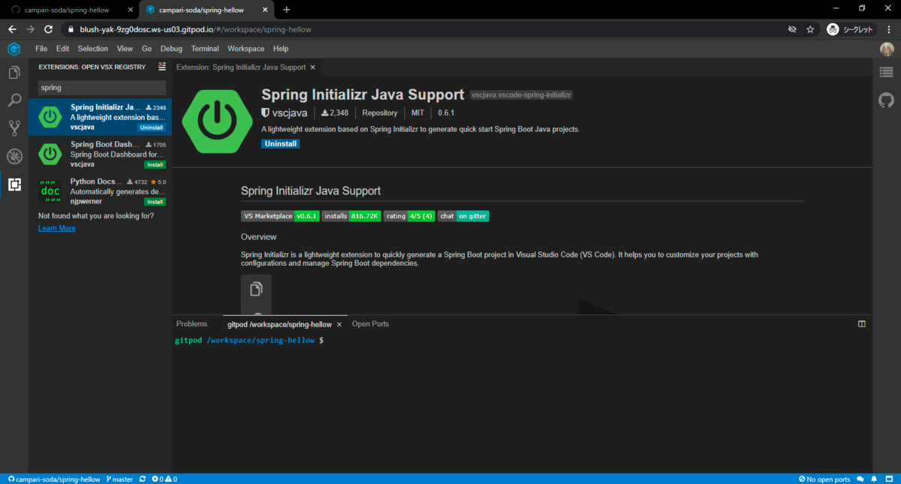Image resolution: width=901 pixels, height=484 pixels.
Task: Open the Selection menu
Action: pyautogui.click(x=93, y=49)
